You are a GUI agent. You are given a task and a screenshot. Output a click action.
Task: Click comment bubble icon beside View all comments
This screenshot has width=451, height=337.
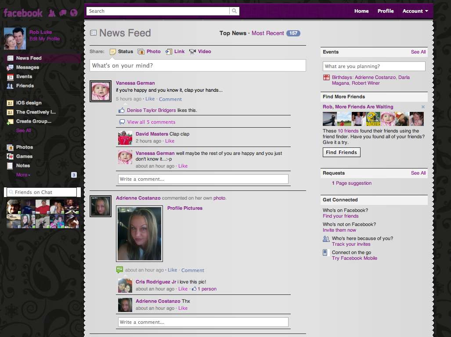tap(122, 122)
